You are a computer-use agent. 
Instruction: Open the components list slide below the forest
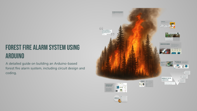coord(146,84)
